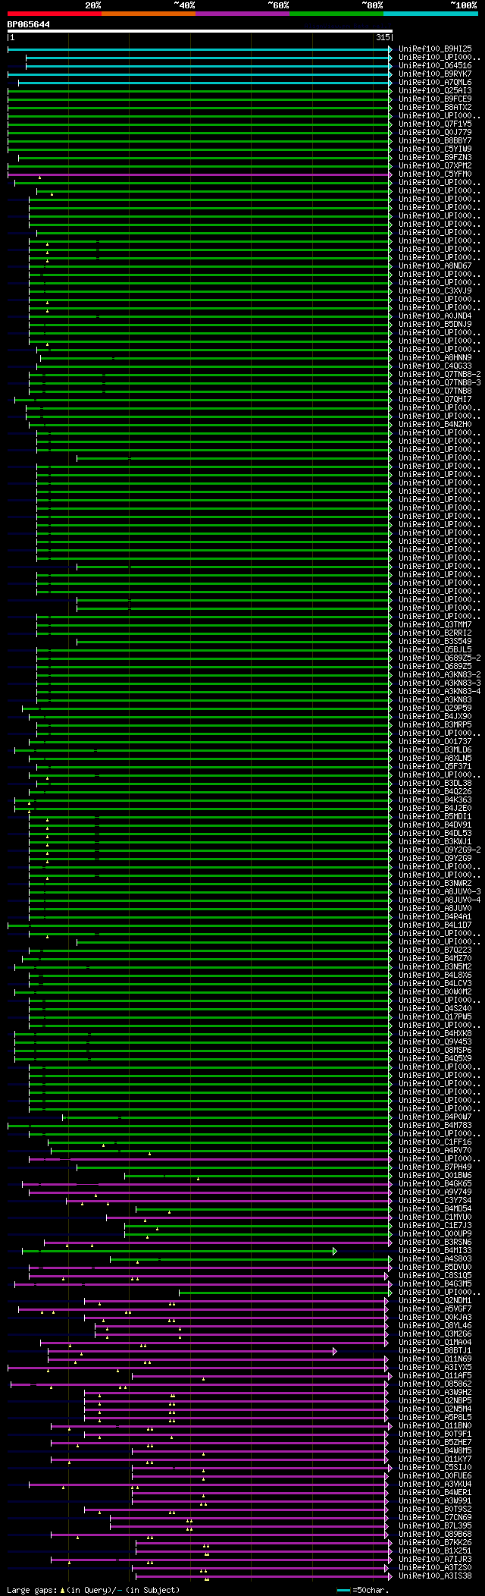
Task: Select the UniRef100_A0JND4 label
Action: tap(435, 316)
